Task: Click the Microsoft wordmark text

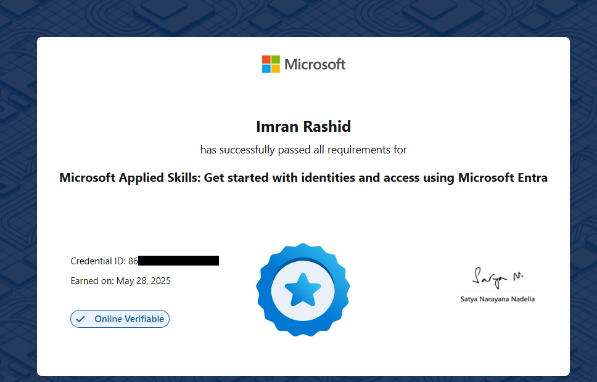Action: [315, 64]
